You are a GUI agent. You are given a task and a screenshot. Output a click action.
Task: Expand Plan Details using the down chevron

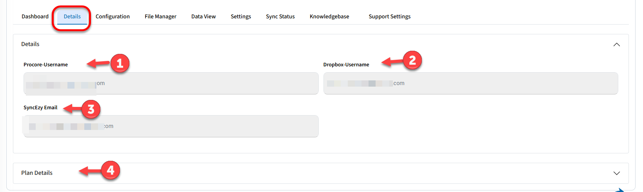(x=616, y=173)
